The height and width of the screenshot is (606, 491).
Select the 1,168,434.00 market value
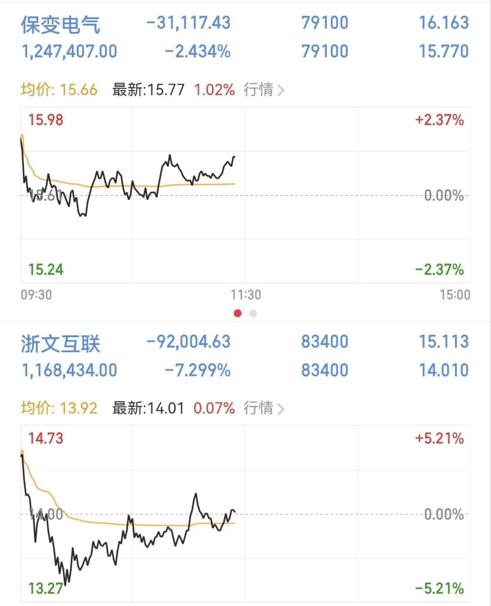pyautogui.click(x=70, y=370)
